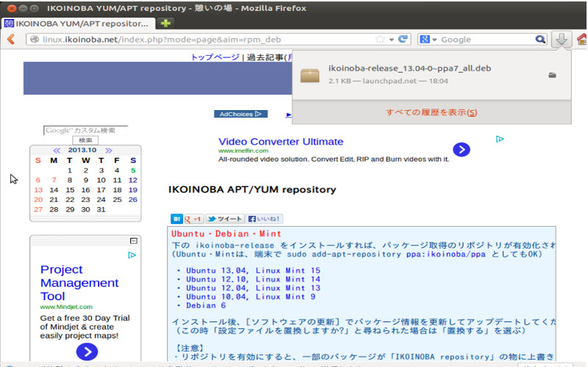Select the IKOINOBA YUM/APT repository tab

pos(78,23)
